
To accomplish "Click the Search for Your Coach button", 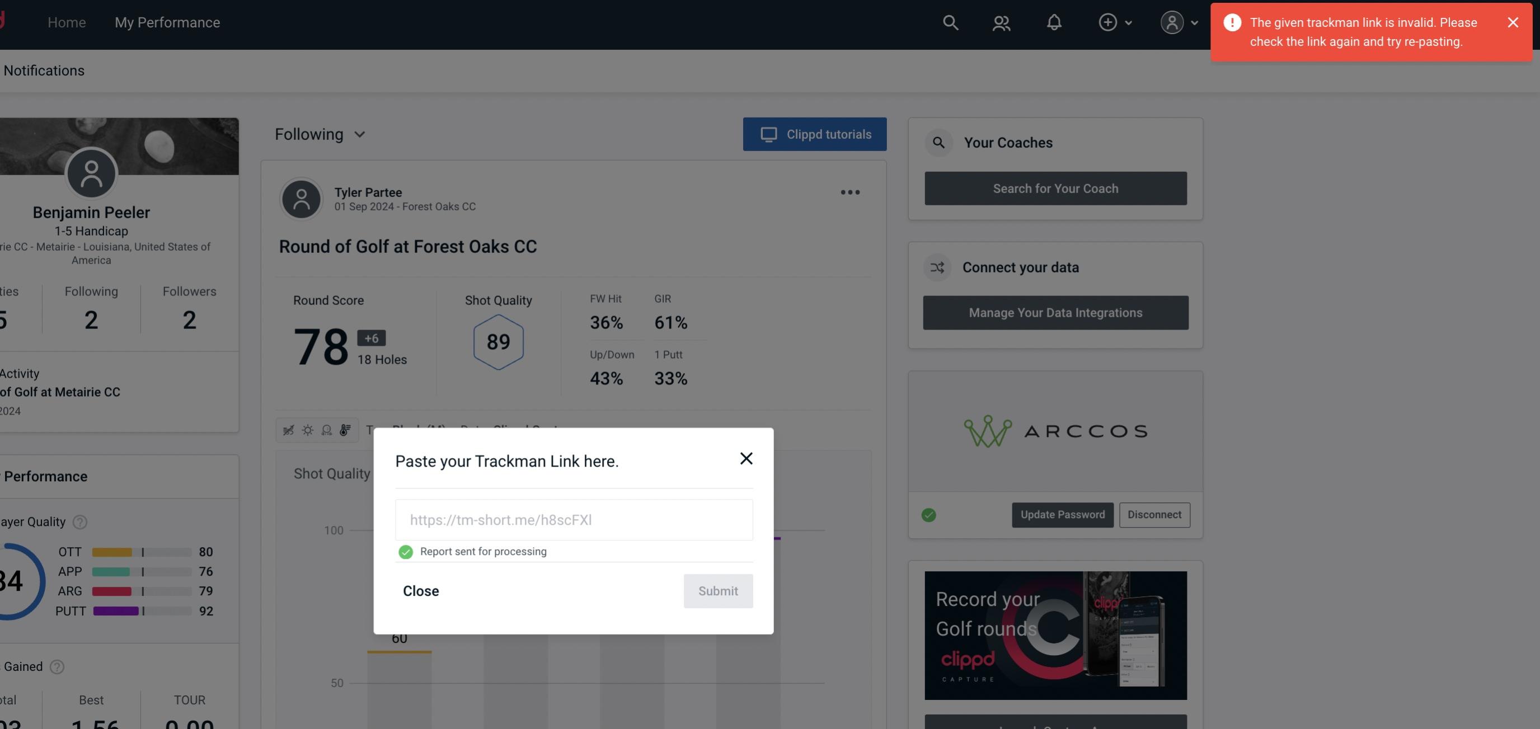I will click(x=1056, y=189).
